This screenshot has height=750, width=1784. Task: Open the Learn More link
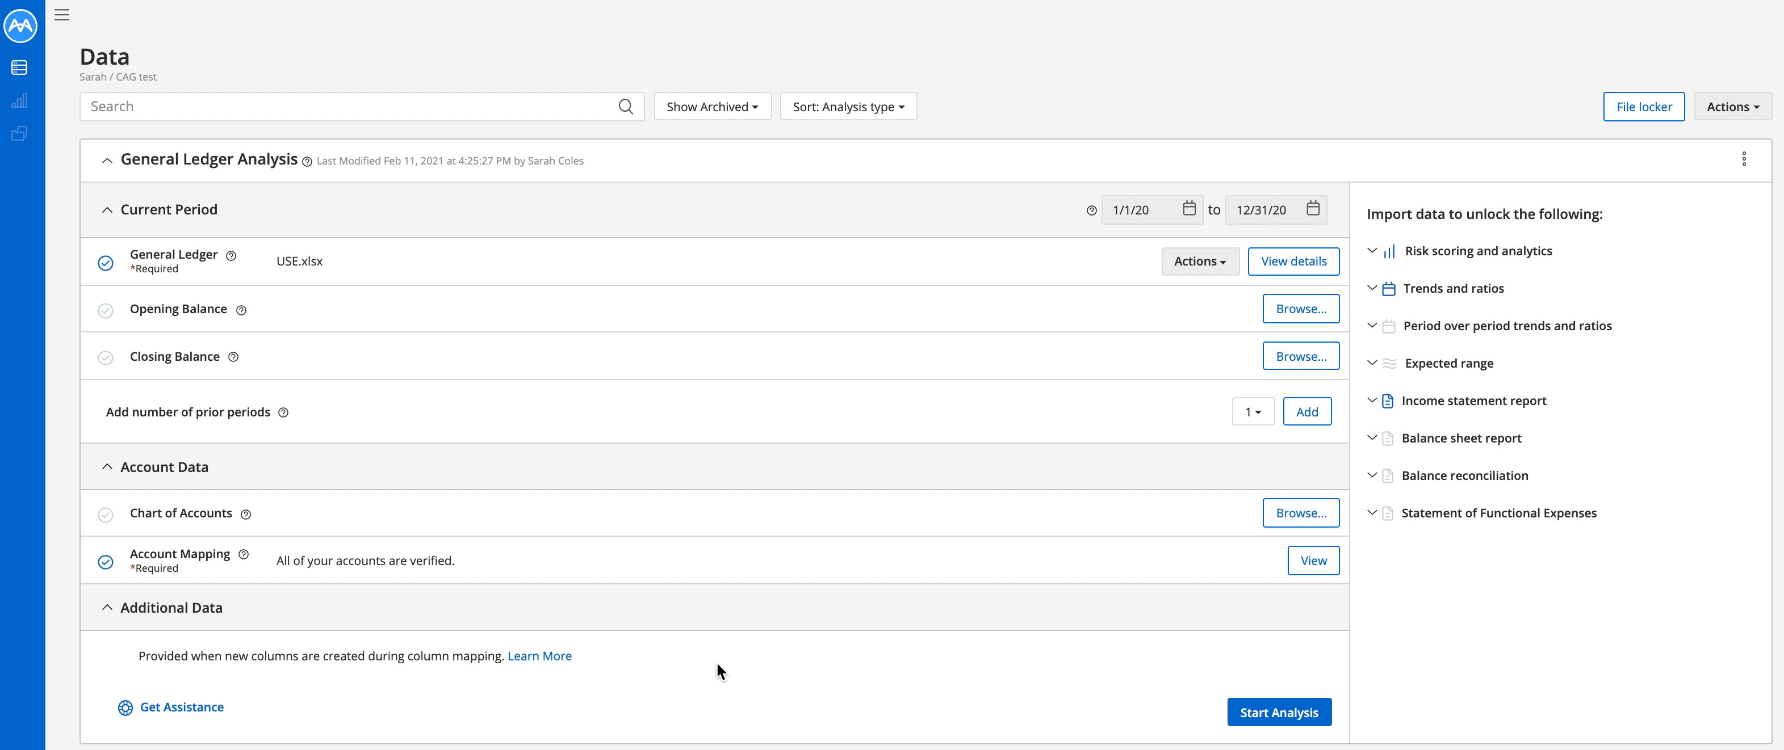click(539, 656)
